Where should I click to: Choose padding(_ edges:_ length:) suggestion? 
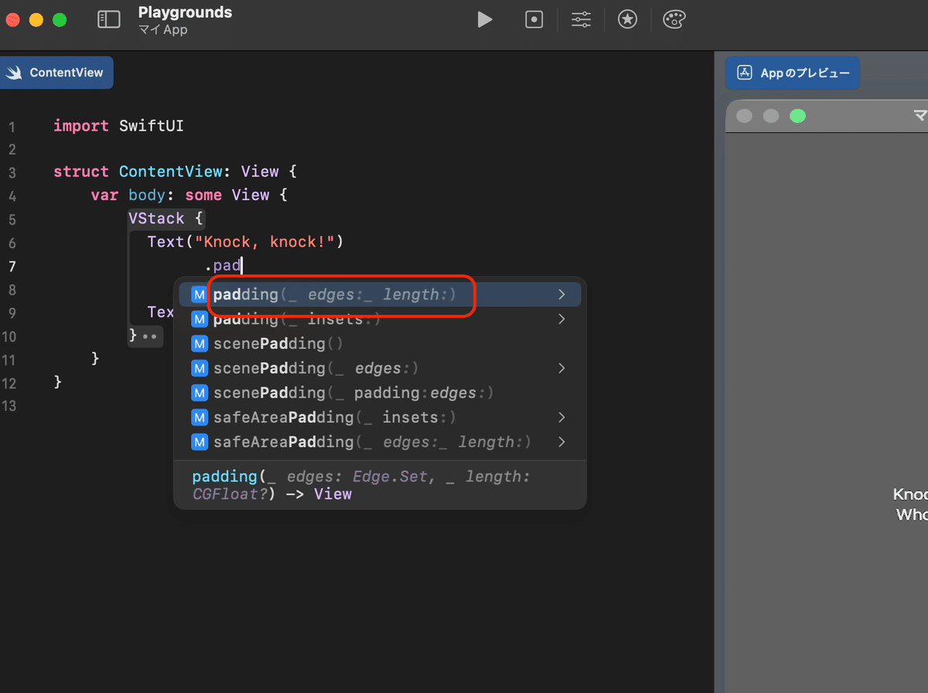(380, 295)
